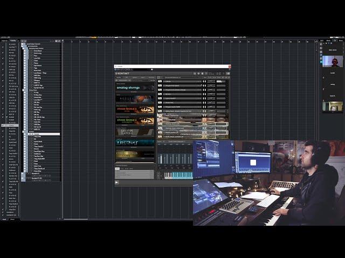The height and width of the screenshot is (258, 345).
Task: Show rack page 17-32
Action: [x=210, y=77]
